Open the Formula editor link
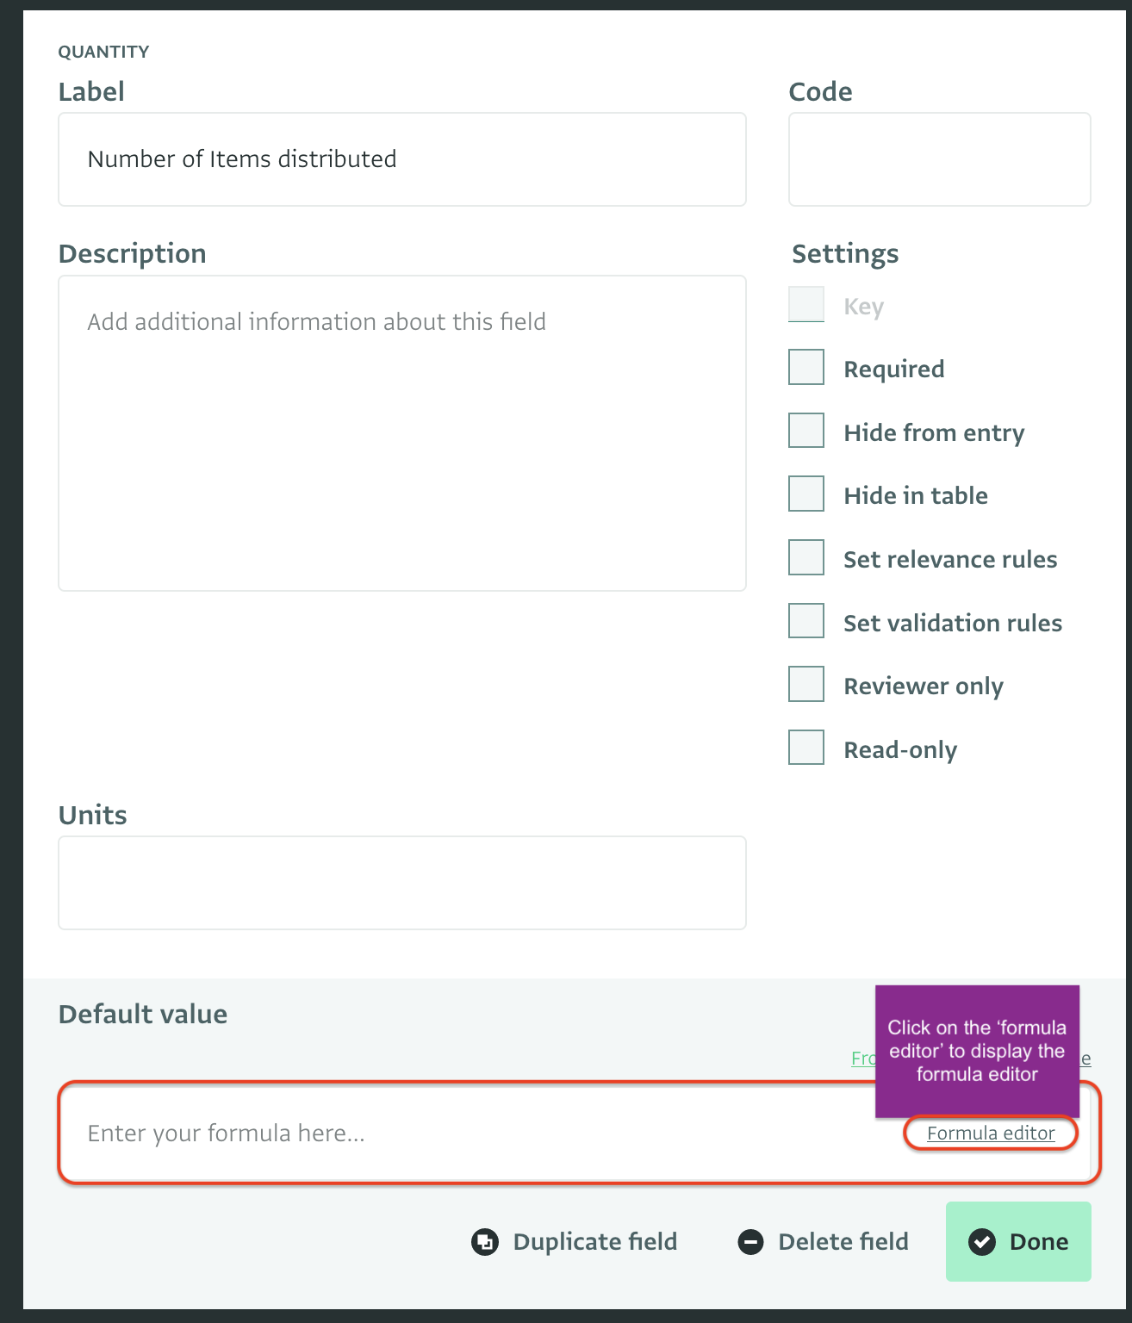 pos(989,1133)
